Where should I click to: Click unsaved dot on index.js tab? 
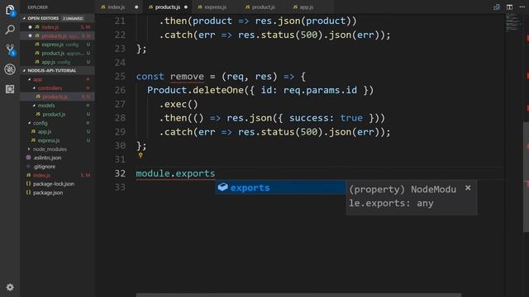(x=136, y=7)
